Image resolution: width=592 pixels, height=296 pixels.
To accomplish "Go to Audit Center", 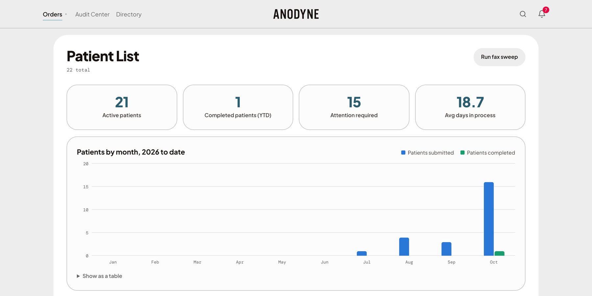I will click(x=92, y=14).
